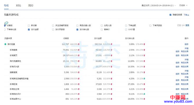
Task: Check the 关注店铺买家数 checkbox
Action: [x=53, y=25]
